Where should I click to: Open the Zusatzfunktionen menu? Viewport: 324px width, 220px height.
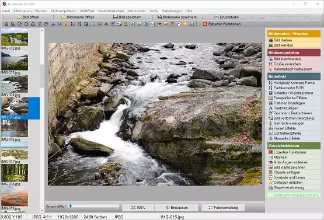pos(111,11)
